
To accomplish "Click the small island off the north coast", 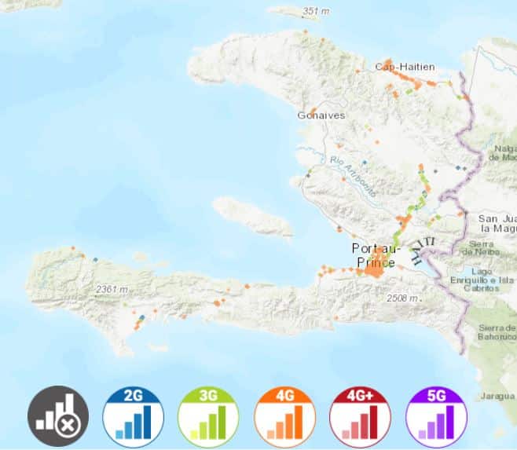I will (295, 13).
